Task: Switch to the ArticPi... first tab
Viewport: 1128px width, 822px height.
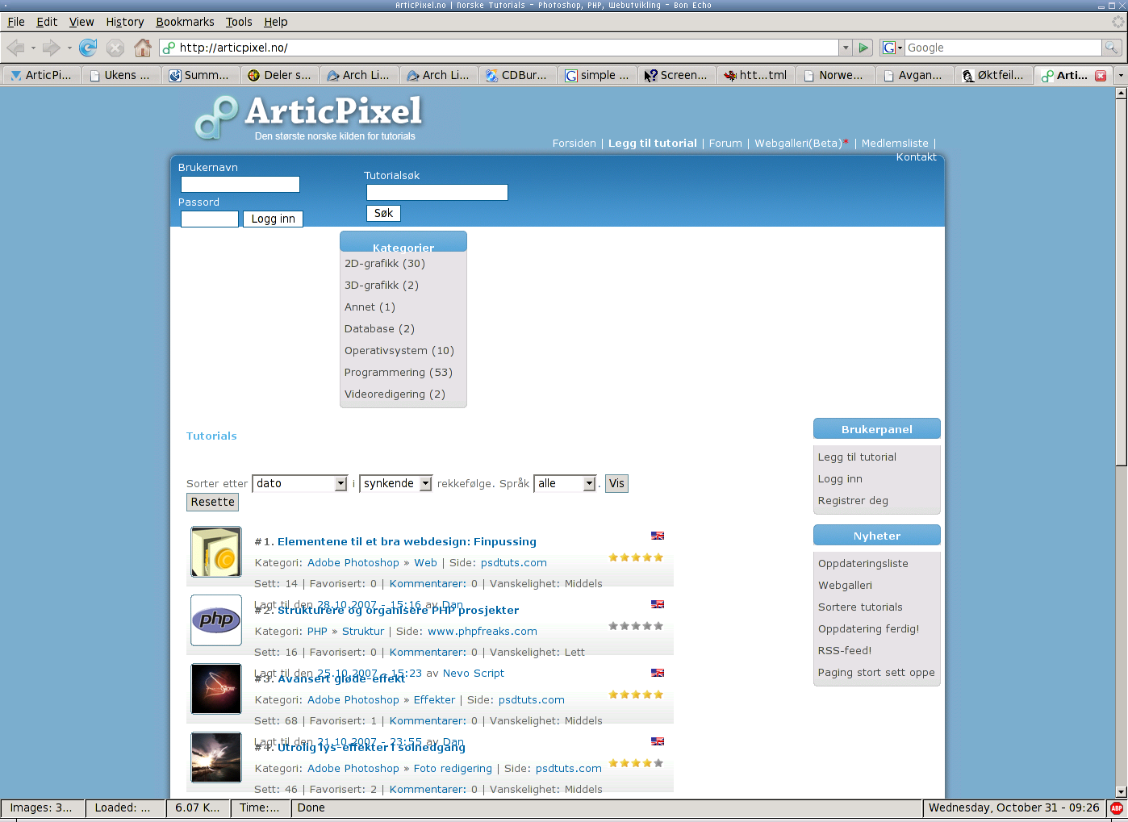Action: pyautogui.click(x=41, y=75)
